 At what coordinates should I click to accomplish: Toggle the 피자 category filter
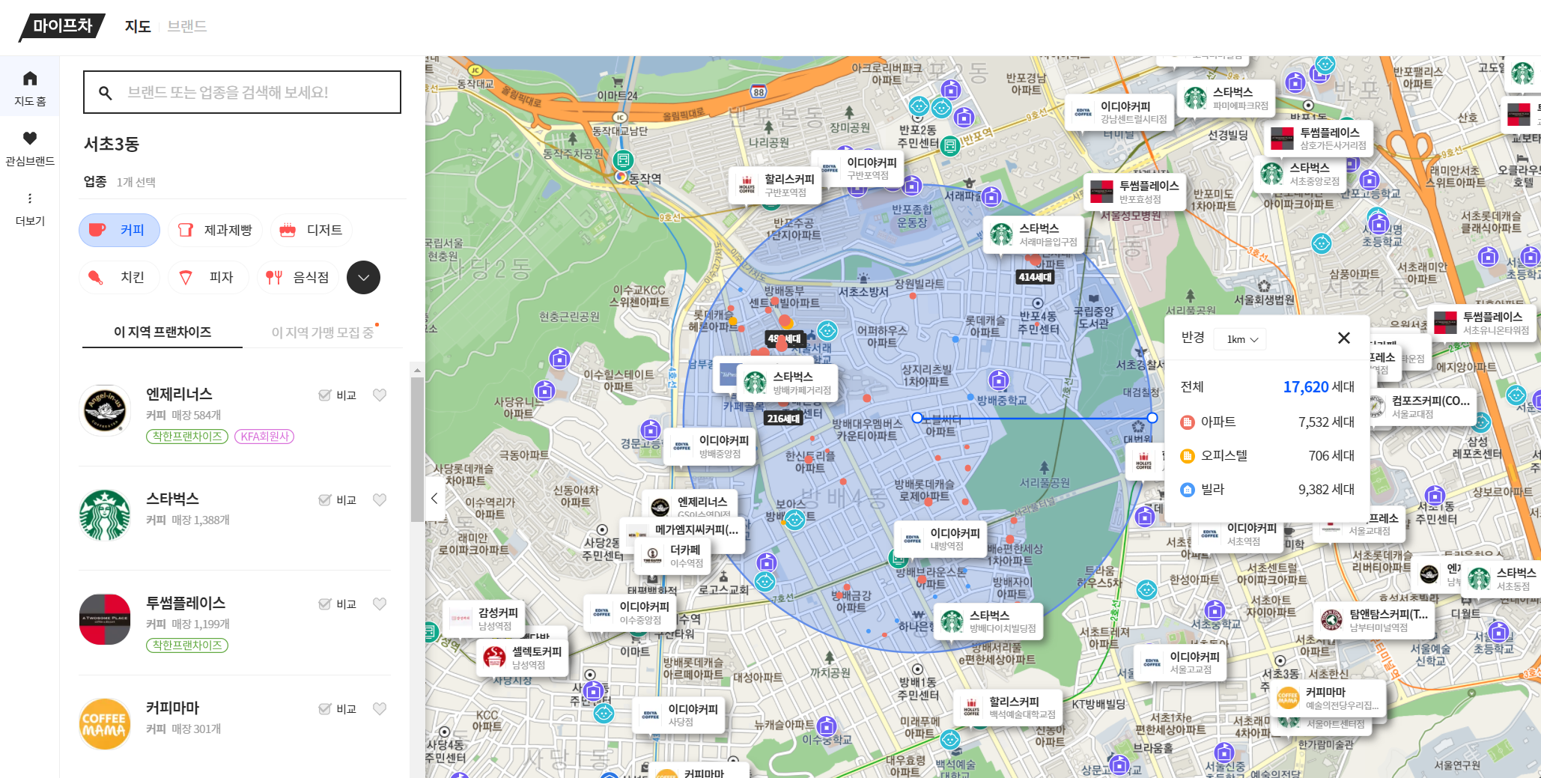tap(208, 277)
